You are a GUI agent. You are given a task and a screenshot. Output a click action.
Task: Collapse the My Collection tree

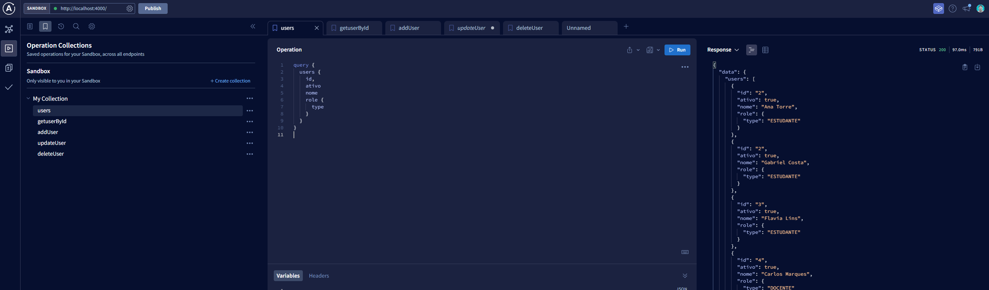pyautogui.click(x=28, y=98)
